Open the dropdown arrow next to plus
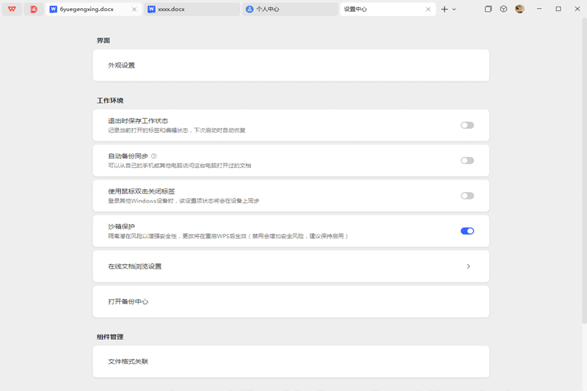Viewport: 587px width, 391px height. coord(454,10)
